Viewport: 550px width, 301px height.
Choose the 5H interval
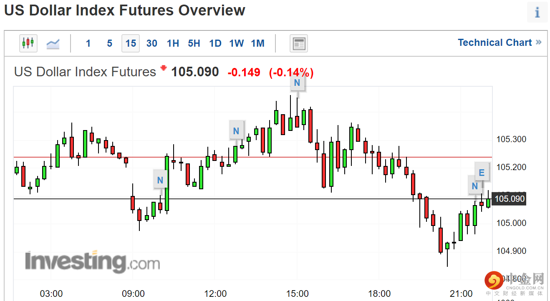[194, 43]
